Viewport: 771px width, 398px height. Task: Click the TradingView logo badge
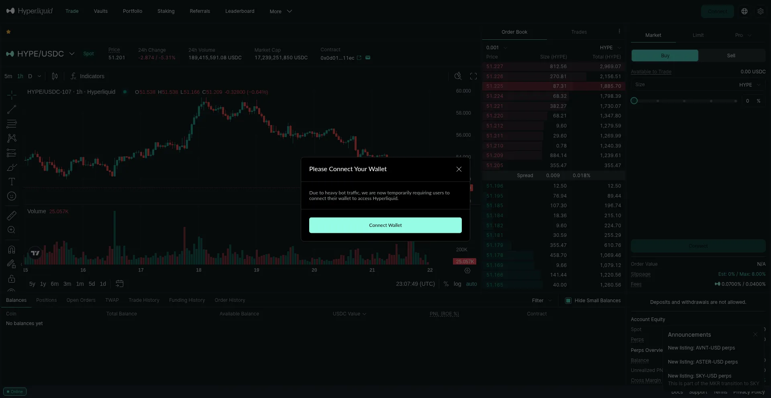coord(35,253)
